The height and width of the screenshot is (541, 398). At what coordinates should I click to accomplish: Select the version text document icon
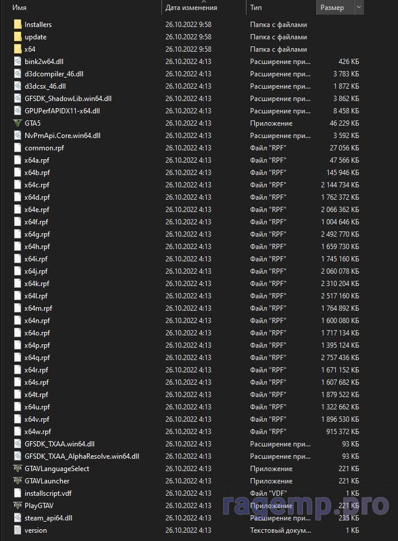tap(18, 530)
